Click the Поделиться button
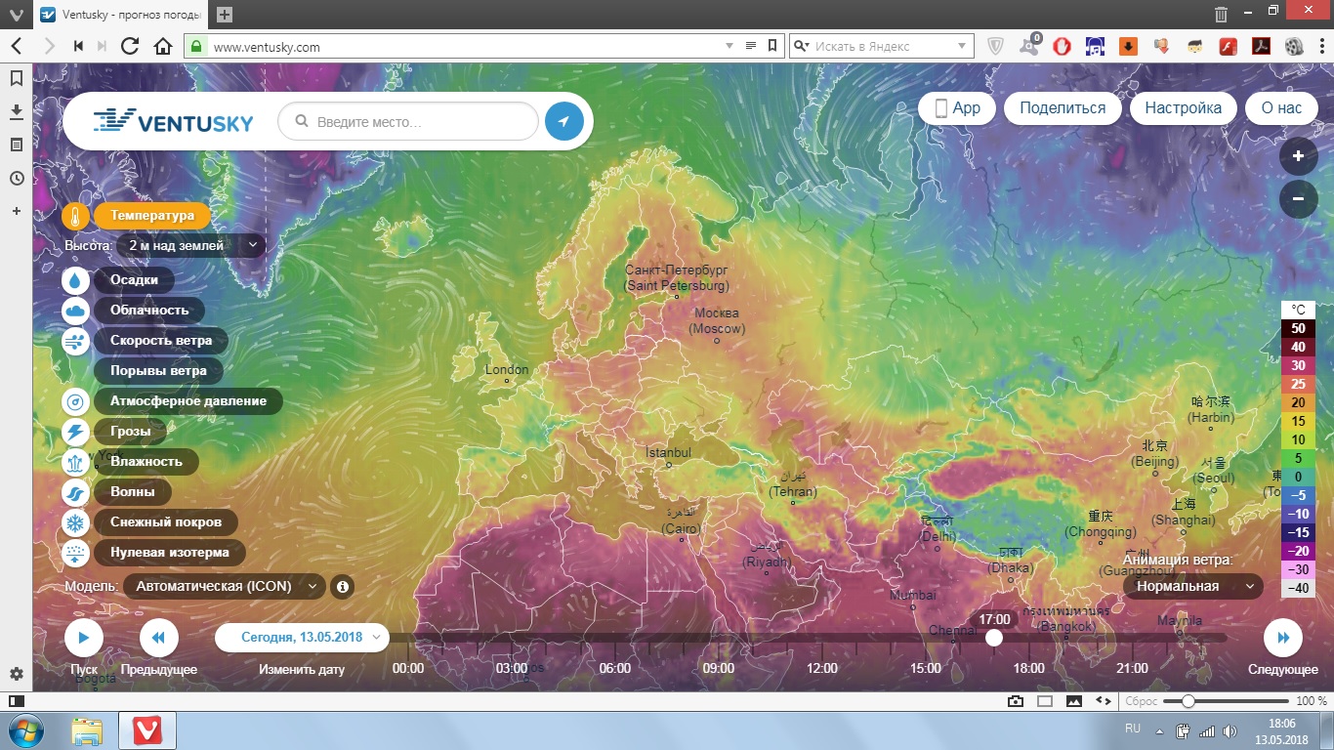The width and height of the screenshot is (1334, 750). (x=1063, y=108)
